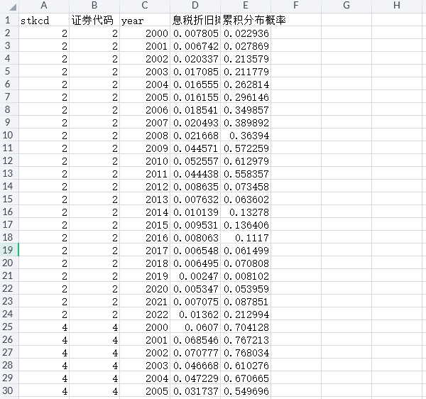This screenshot has width=426, height=399.
Task: Click cell with value 0.053959
Action: (246, 289)
